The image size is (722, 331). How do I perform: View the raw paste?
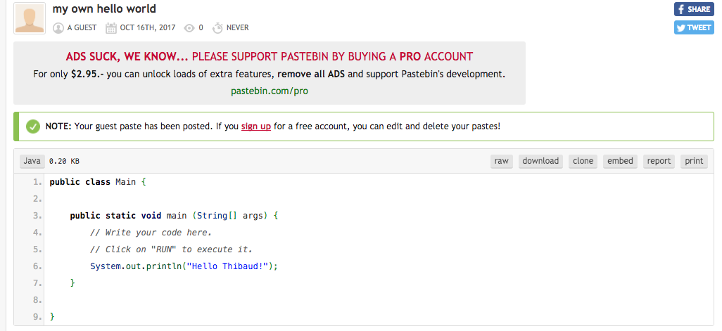(501, 161)
